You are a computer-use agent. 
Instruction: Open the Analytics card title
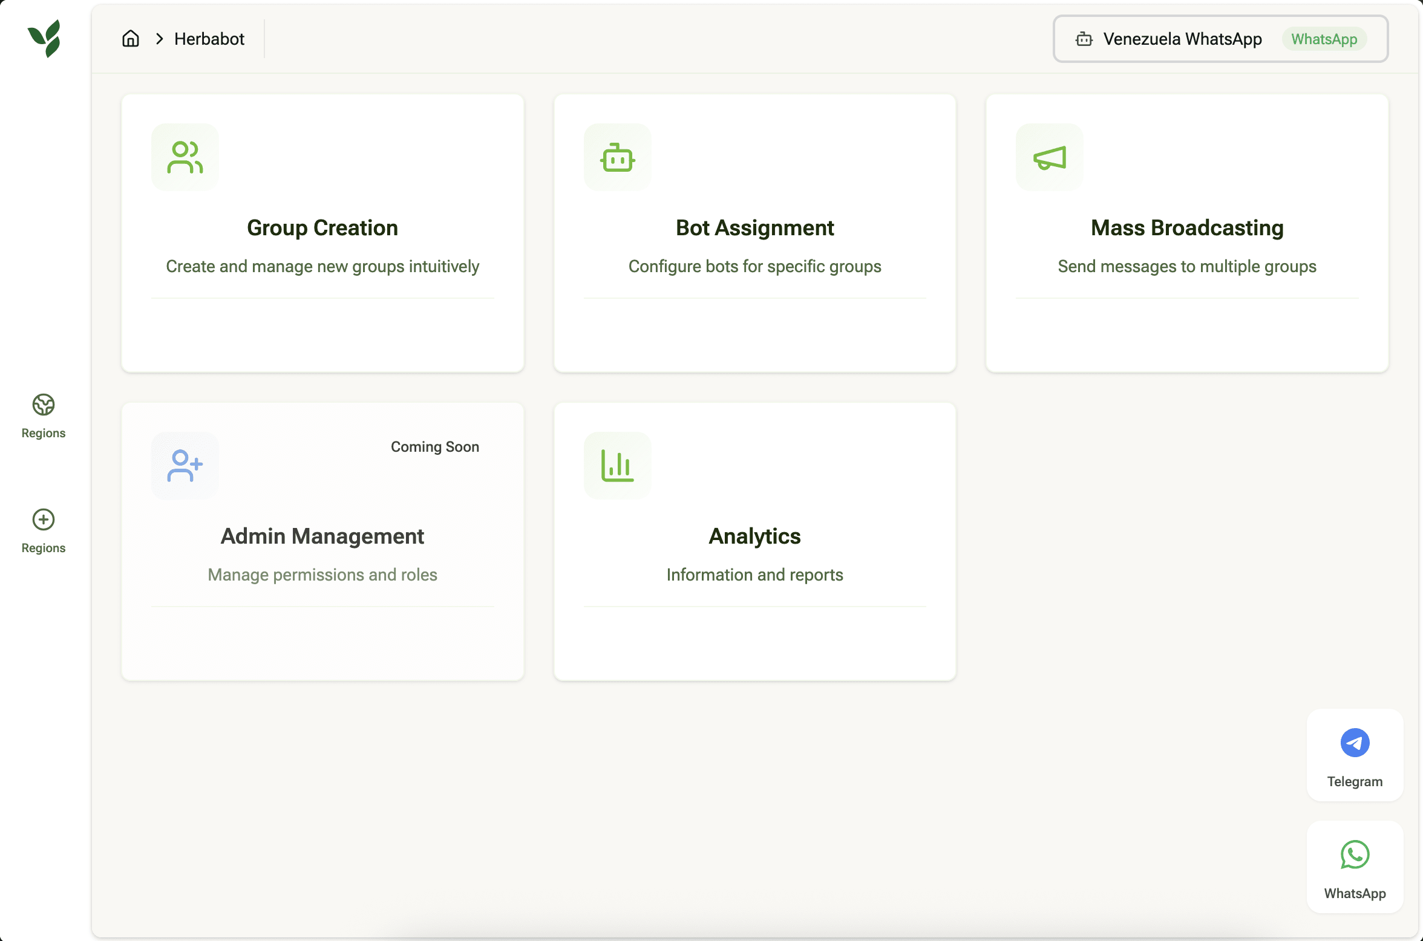[x=754, y=536]
